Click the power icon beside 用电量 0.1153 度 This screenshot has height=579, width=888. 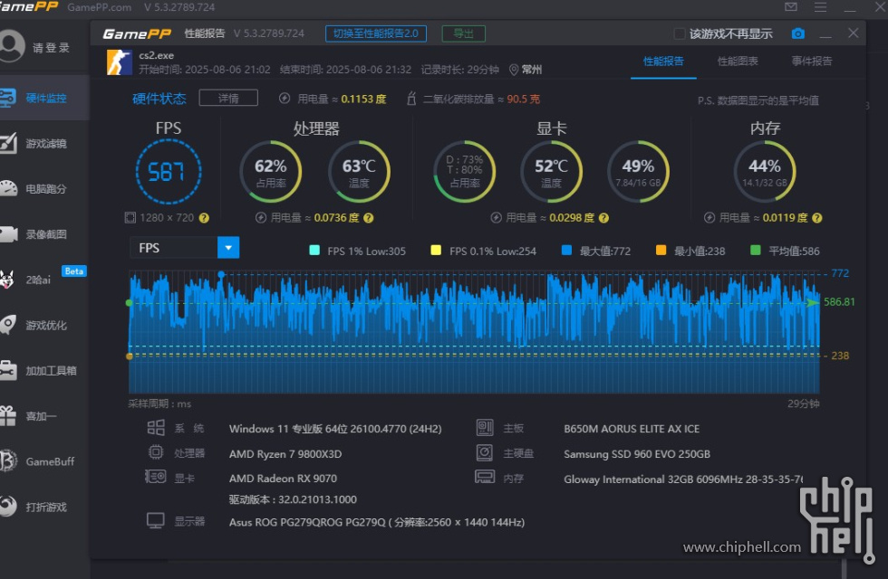click(x=285, y=99)
